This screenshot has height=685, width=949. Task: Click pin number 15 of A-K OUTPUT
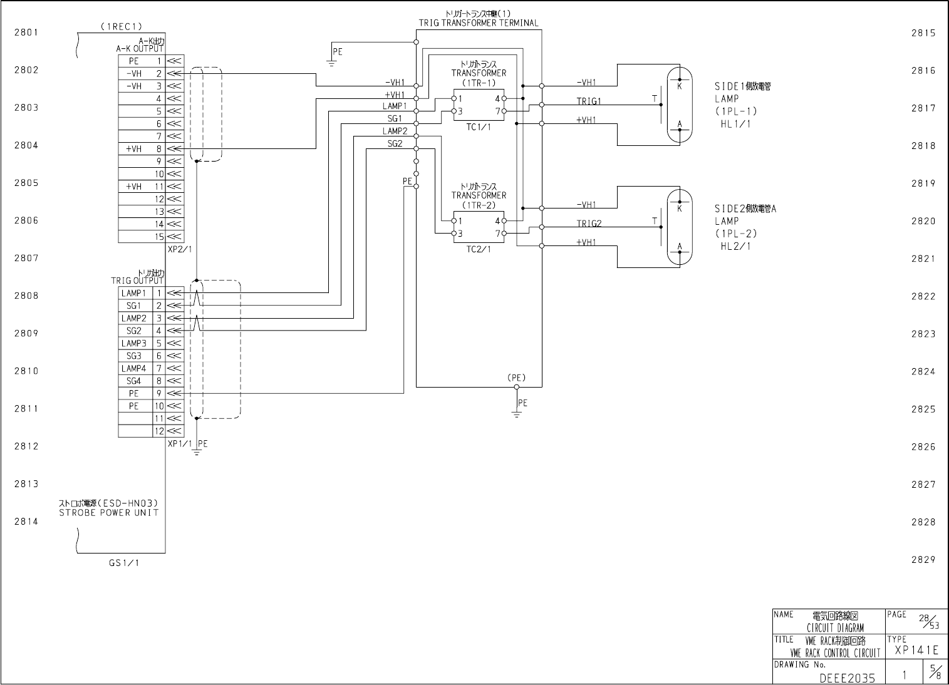(159, 237)
